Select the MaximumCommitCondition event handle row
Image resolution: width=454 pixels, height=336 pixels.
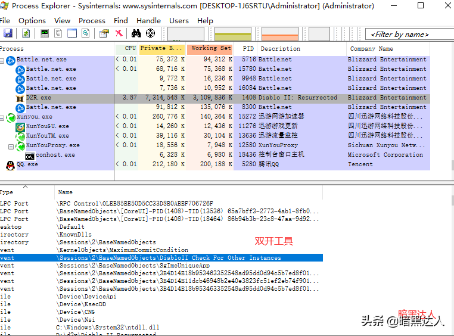161,250
